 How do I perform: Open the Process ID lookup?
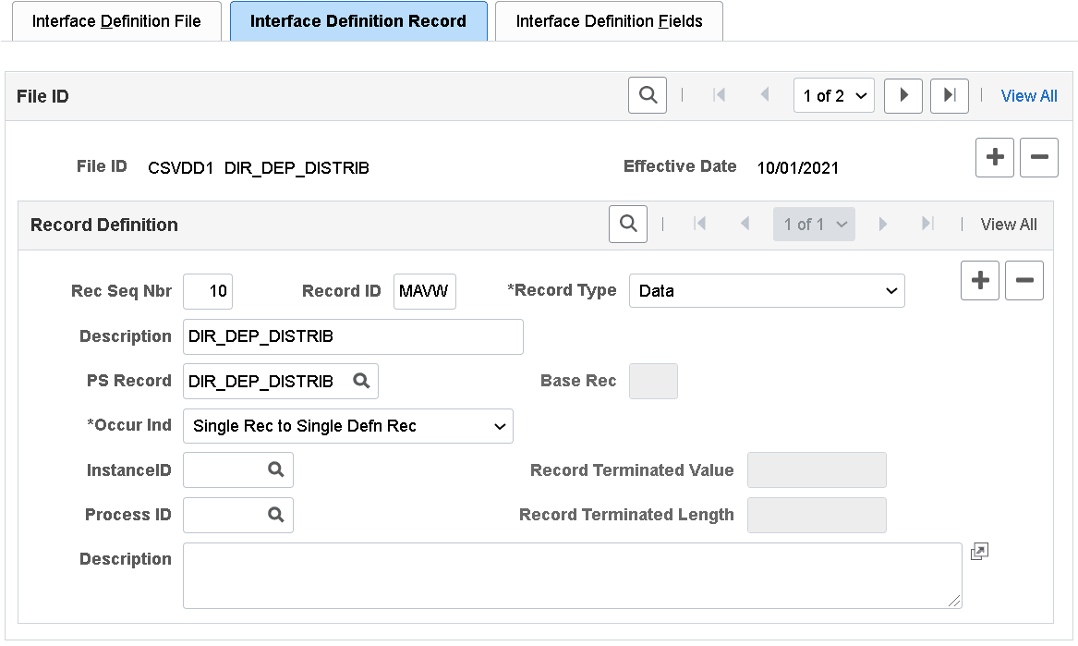[277, 514]
